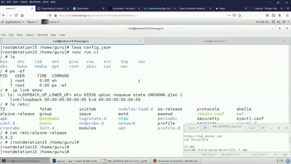291x164 pixels.
Task: Open the Welcome to CentOS Firefox taskbar entry
Action: pyautogui.click(x=176, y=161)
